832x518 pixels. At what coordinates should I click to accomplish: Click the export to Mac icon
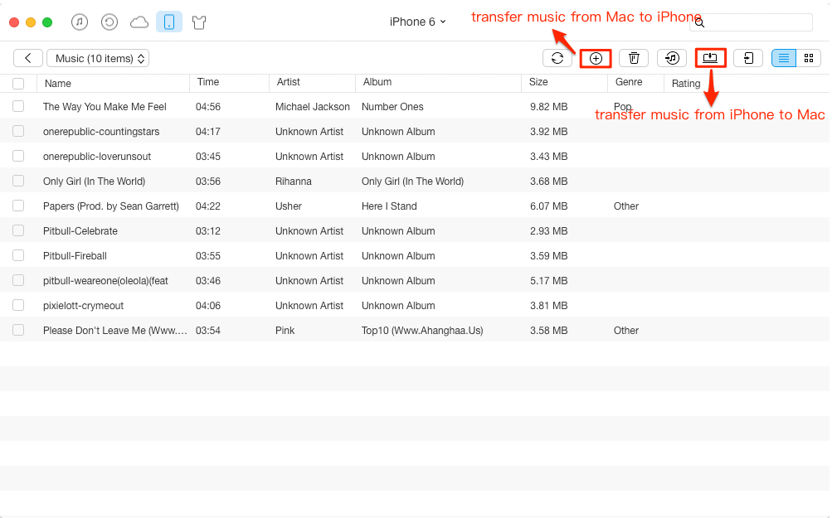pyautogui.click(x=711, y=58)
